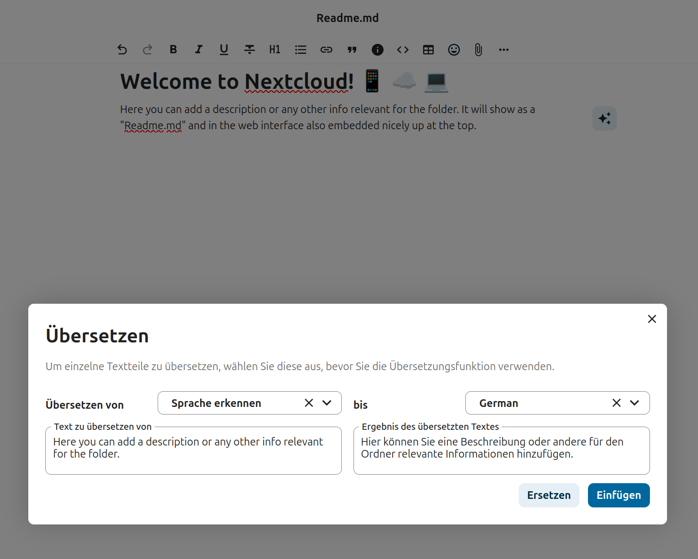Close the Übersetzen dialog
Image resolution: width=698 pixels, height=559 pixels.
click(652, 319)
